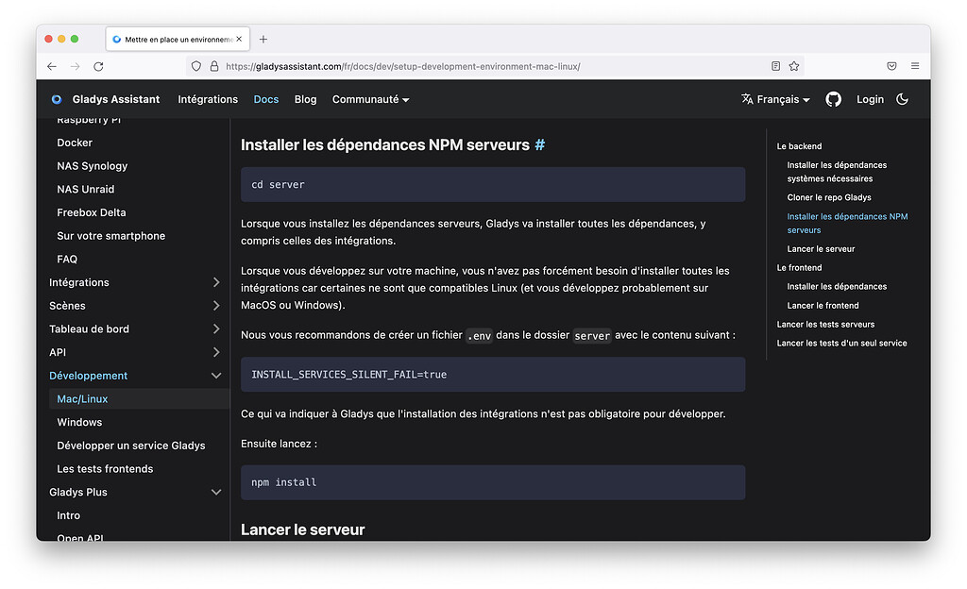Open the tracking protection shield
Image resolution: width=967 pixels, height=589 pixels.
[x=195, y=66]
